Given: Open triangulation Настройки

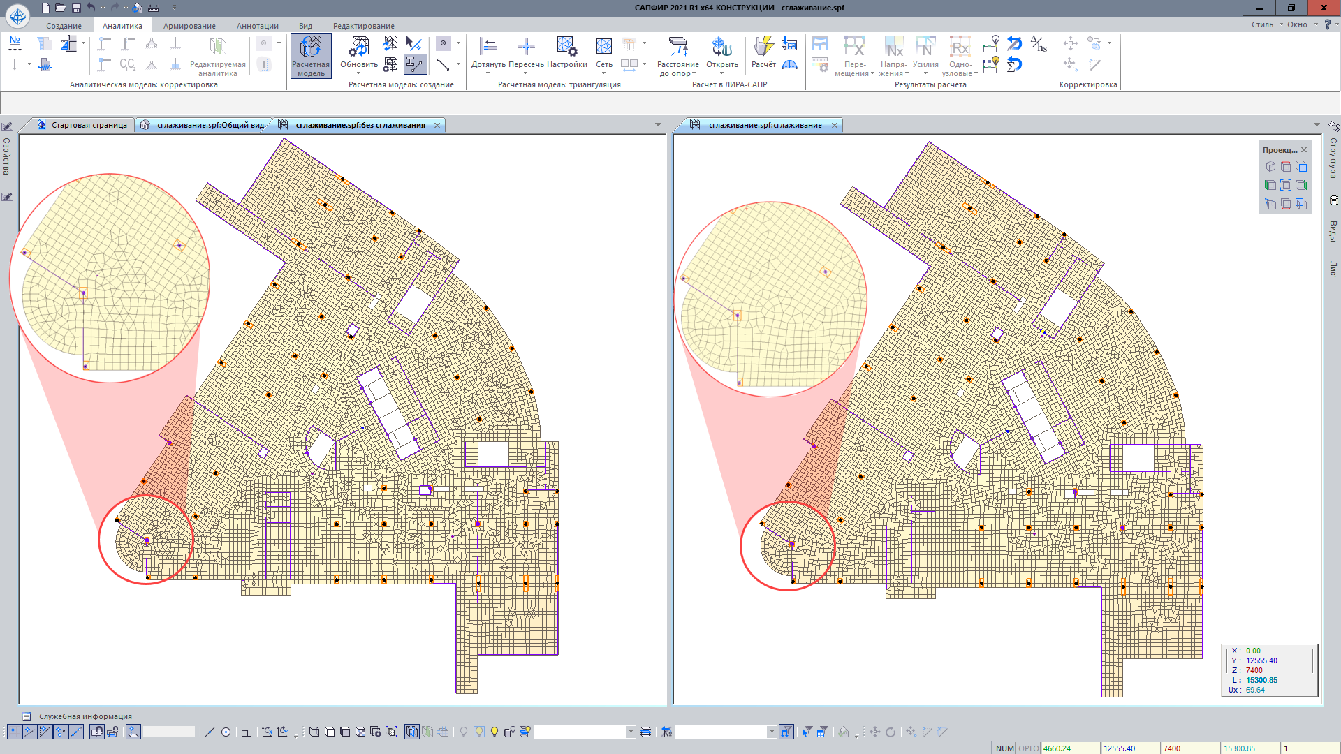Looking at the screenshot, I should click(x=566, y=47).
